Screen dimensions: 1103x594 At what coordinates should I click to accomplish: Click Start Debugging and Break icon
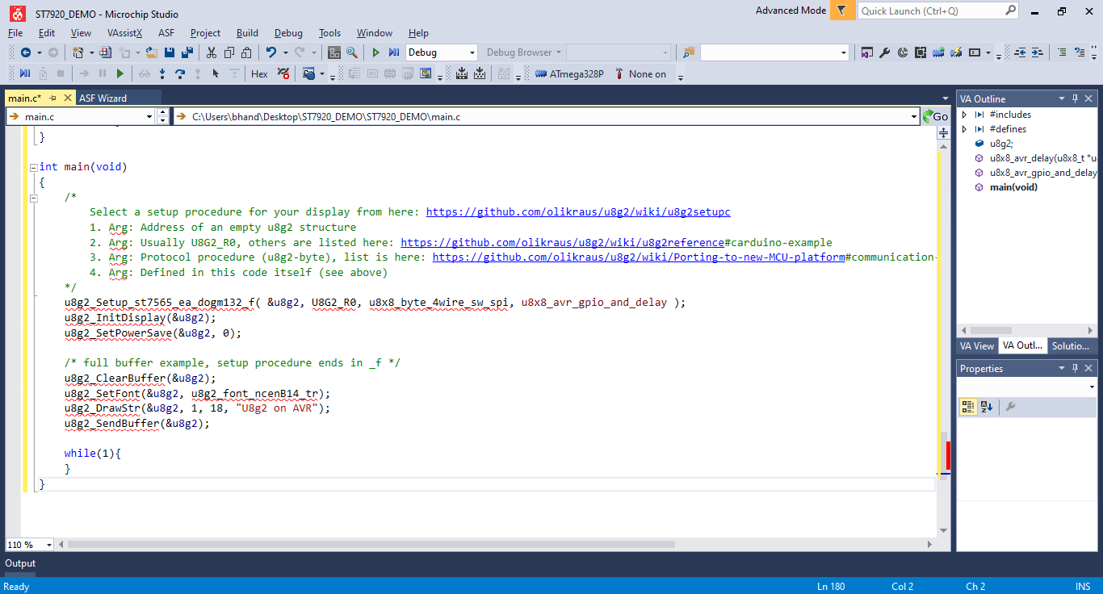coord(393,52)
